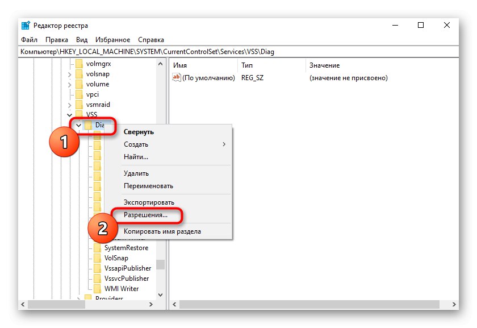This screenshot has height=328, width=477.
Task: Select the vsmraid key
Action: (x=98, y=105)
